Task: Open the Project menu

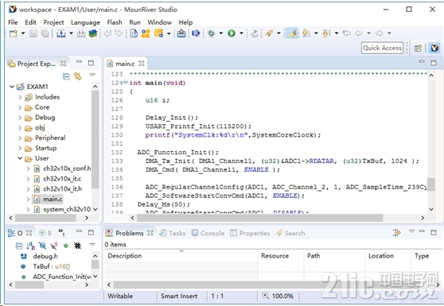Action: tap(53, 22)
